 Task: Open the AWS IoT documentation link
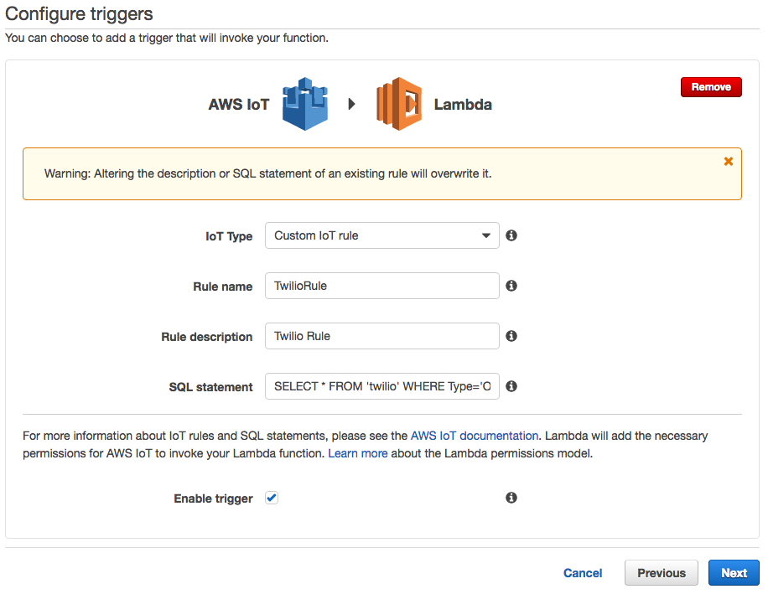pyautogui.click(x=474, y=436)
